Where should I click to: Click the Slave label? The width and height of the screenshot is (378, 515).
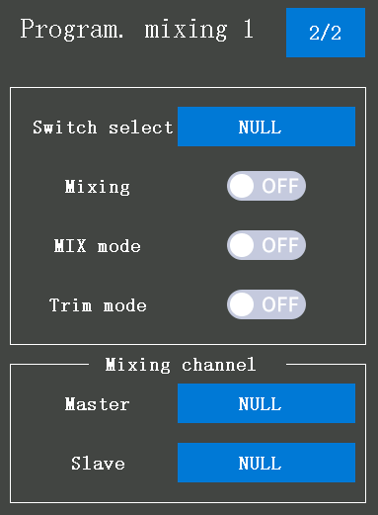tap(98, 464)
